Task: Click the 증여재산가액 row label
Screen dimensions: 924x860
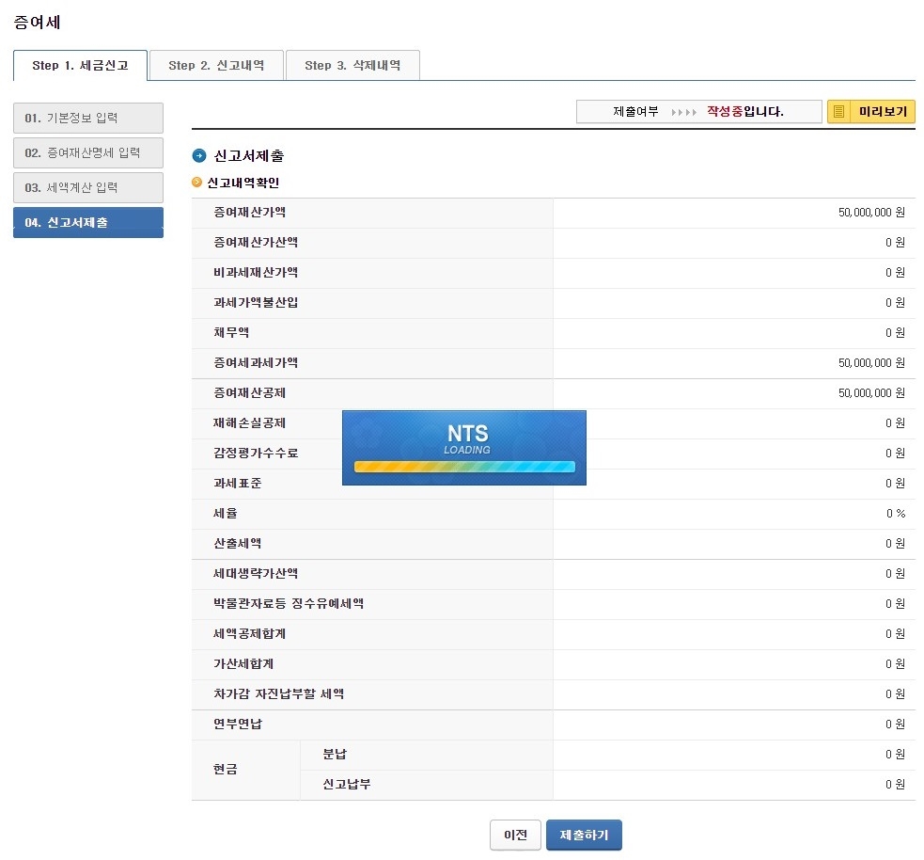Action: tap(249, 213)
